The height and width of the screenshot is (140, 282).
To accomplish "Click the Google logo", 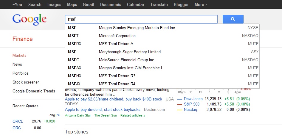I will coord(30,19).
